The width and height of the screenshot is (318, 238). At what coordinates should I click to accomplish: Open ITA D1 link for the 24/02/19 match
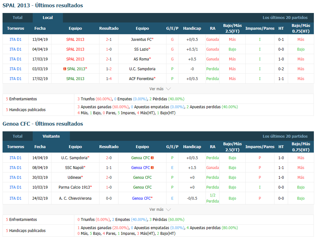[16, 198]
